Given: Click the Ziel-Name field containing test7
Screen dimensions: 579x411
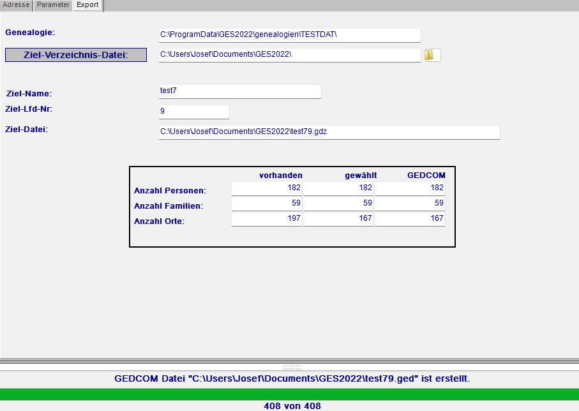Looking at the screenshot, I should pos(239,91).
